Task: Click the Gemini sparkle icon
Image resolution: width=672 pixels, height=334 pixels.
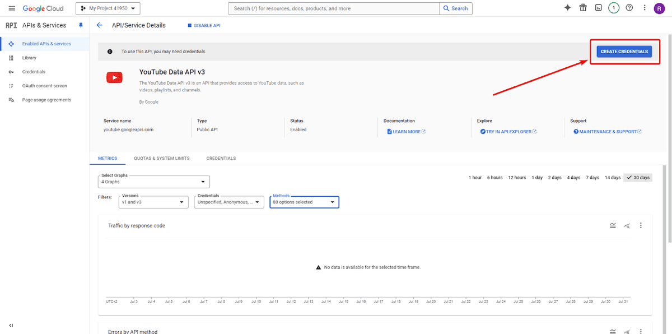Action: point(567,8)
